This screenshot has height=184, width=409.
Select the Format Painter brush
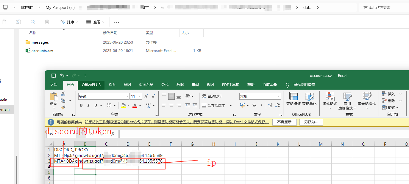63,107
